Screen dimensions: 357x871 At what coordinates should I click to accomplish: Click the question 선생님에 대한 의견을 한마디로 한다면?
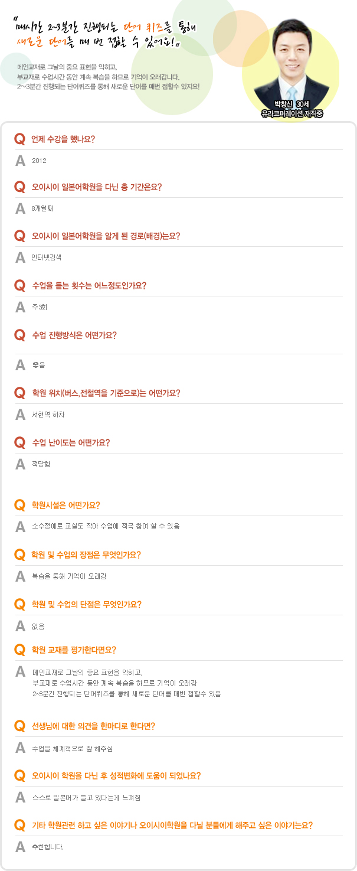coord(93,726)
